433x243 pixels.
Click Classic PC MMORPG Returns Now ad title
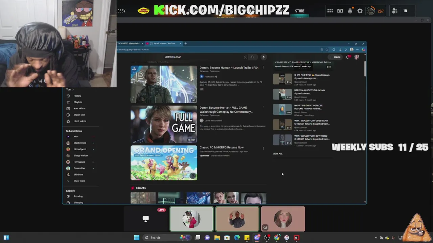pyautogui.click(x=222, y=147)
